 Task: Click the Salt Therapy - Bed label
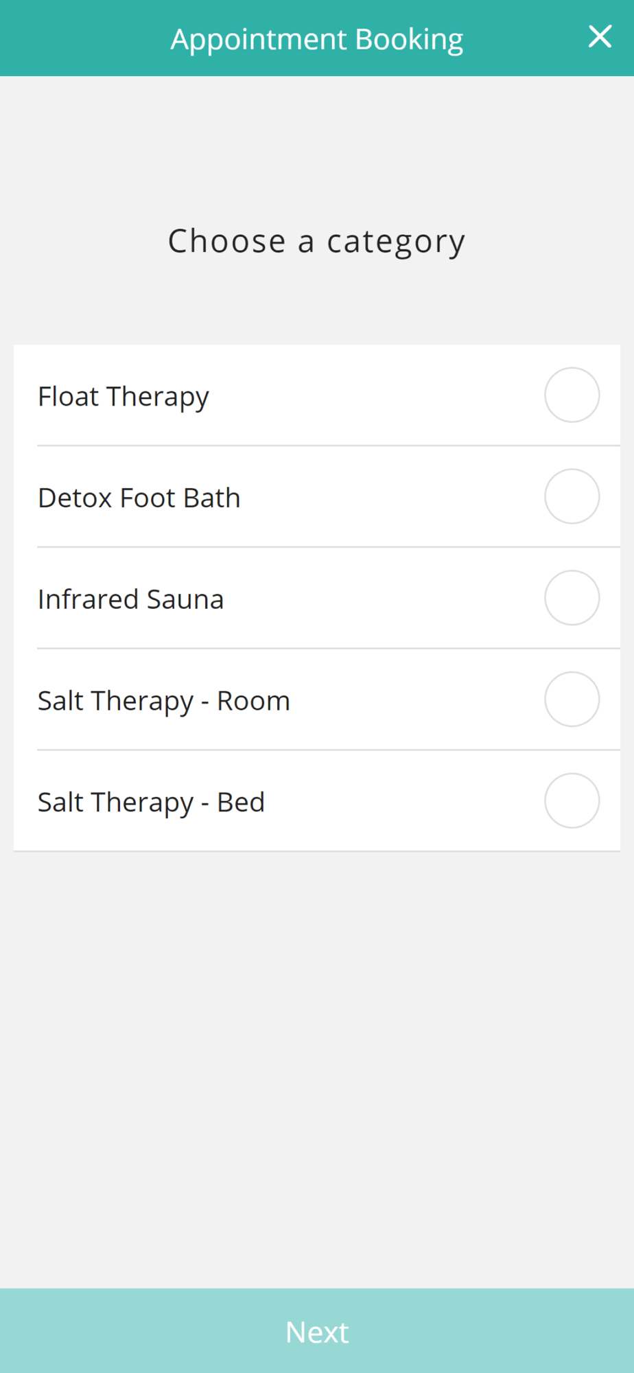(x=151, y=803)
